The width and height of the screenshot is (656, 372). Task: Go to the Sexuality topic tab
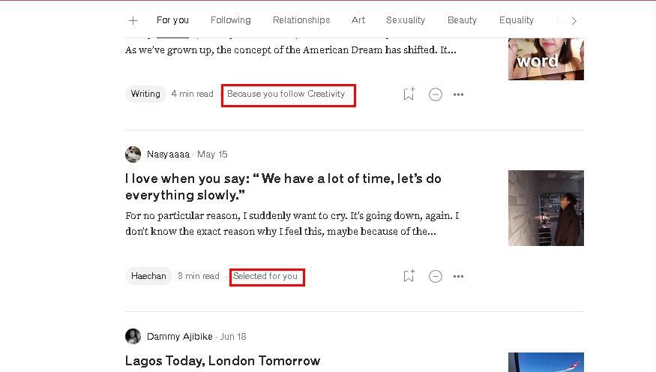(406, 20)
